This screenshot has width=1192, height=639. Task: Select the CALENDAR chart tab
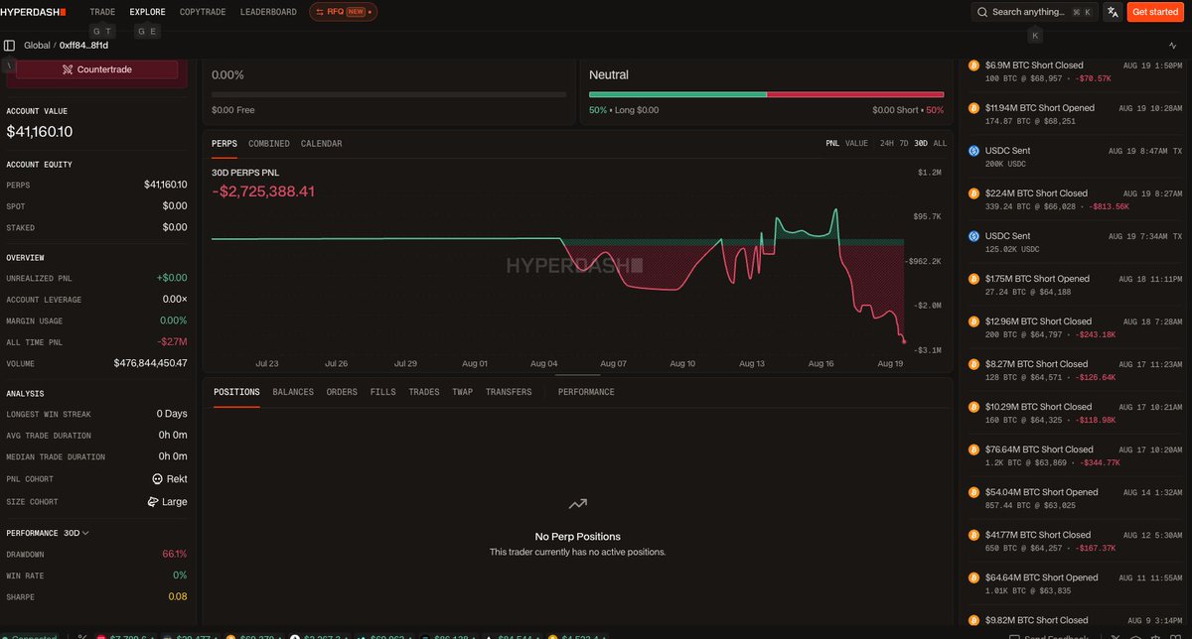coord(321,144)
